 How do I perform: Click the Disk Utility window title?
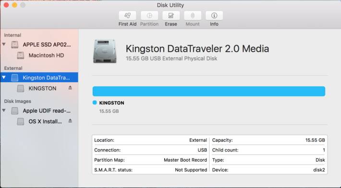point(170,5)
